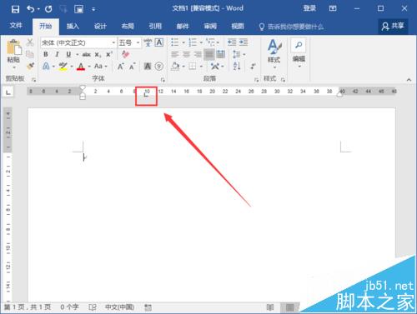Open the line spacing dropdown arrow
The width and height of the screenshot is (417, 314).
point(244,54)
